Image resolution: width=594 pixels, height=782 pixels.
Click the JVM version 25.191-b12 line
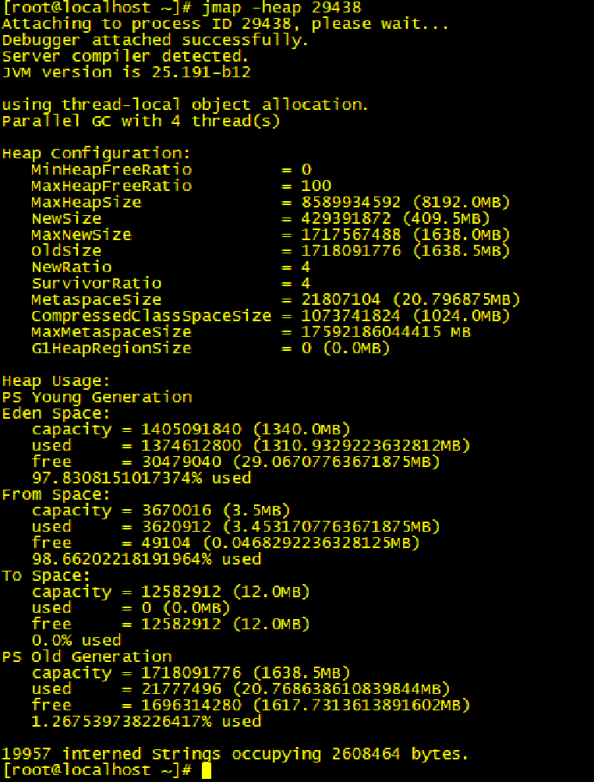coord(126,73)
